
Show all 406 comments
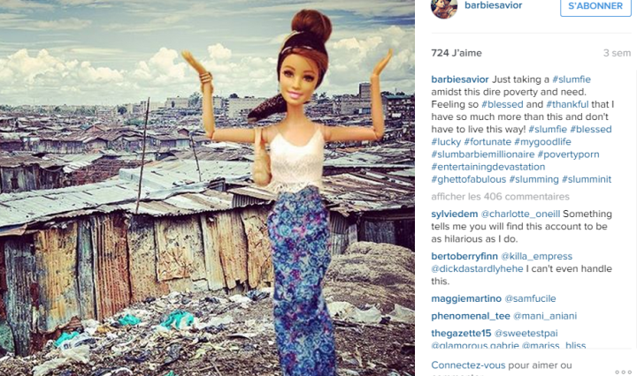pos(500,197)
